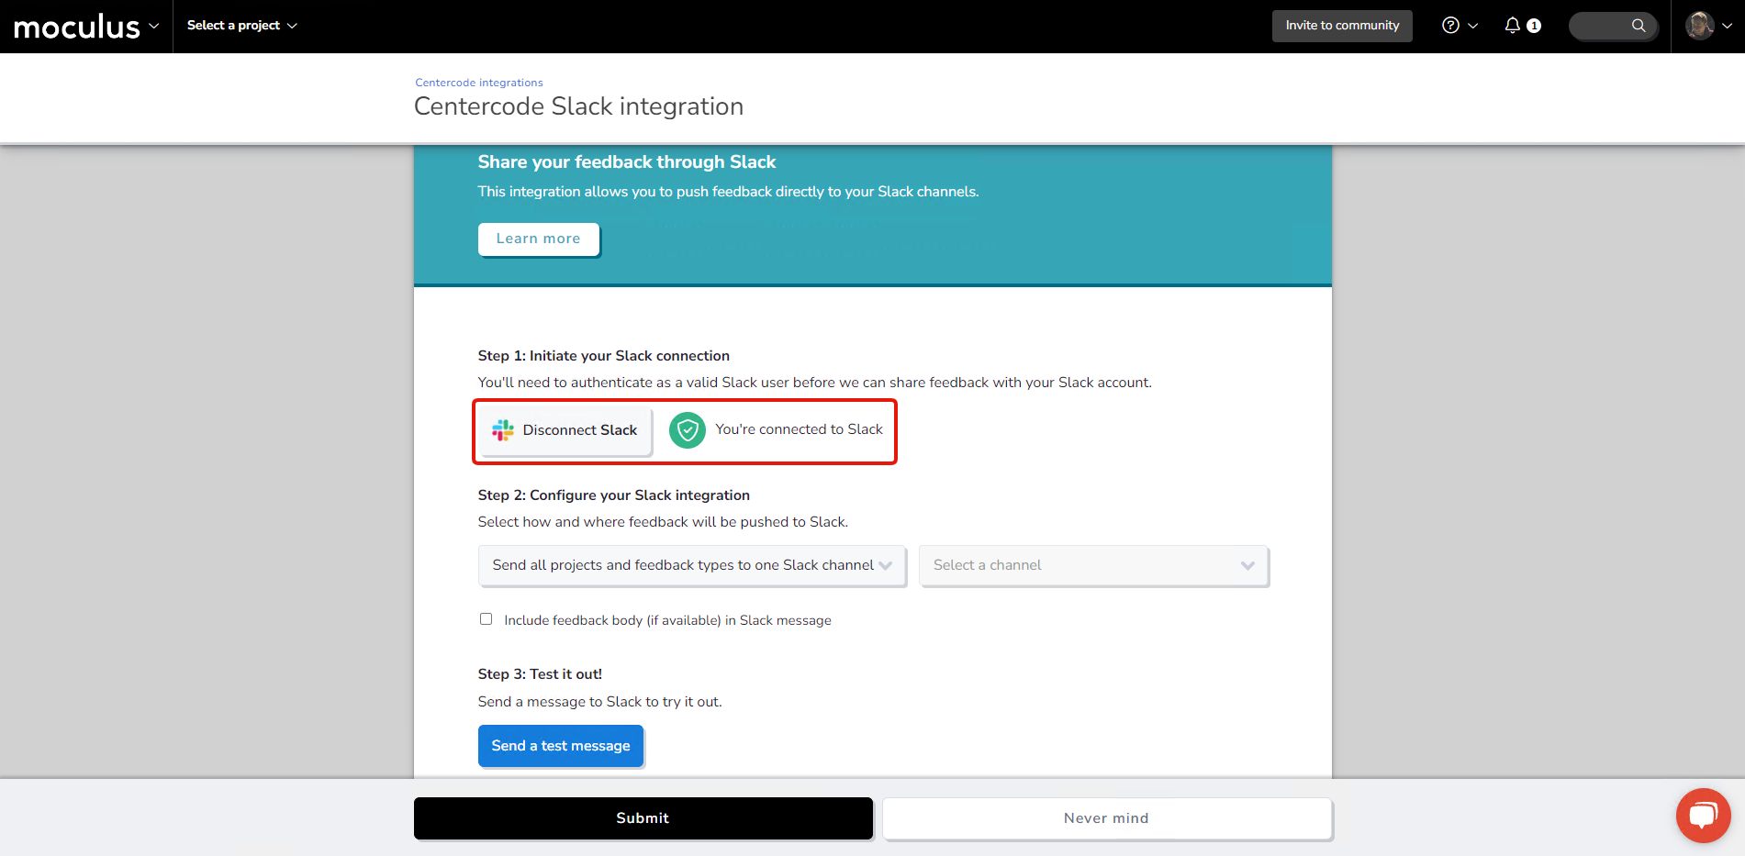This screenshot has width=1745, height=856.
Task: Click the Step 3: Test it out! heading
Action: (541, 674)
